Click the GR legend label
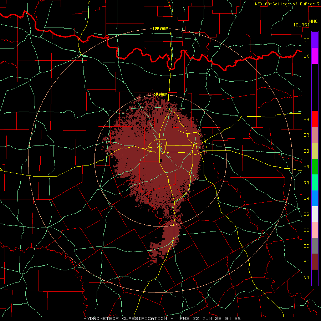This screenshot has height=321, width=321. pyautogui.click(x=306, y=135)
